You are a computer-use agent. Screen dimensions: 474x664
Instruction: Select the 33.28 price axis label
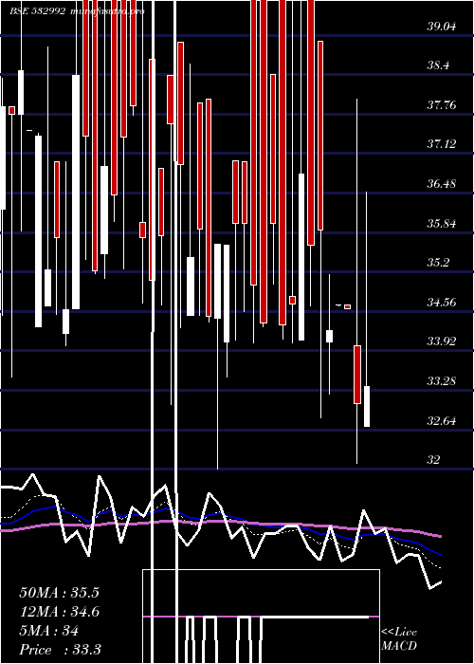point(442,381)
